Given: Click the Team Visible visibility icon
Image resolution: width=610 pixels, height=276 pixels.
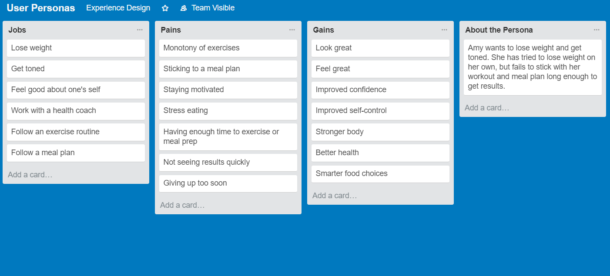Looking at the screenshot, I should click(184, 8).
